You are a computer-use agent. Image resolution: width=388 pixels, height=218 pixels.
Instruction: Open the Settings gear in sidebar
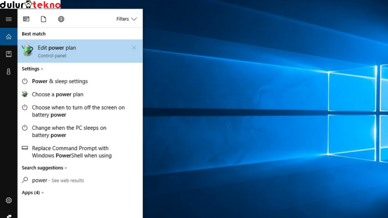point(9,200)
